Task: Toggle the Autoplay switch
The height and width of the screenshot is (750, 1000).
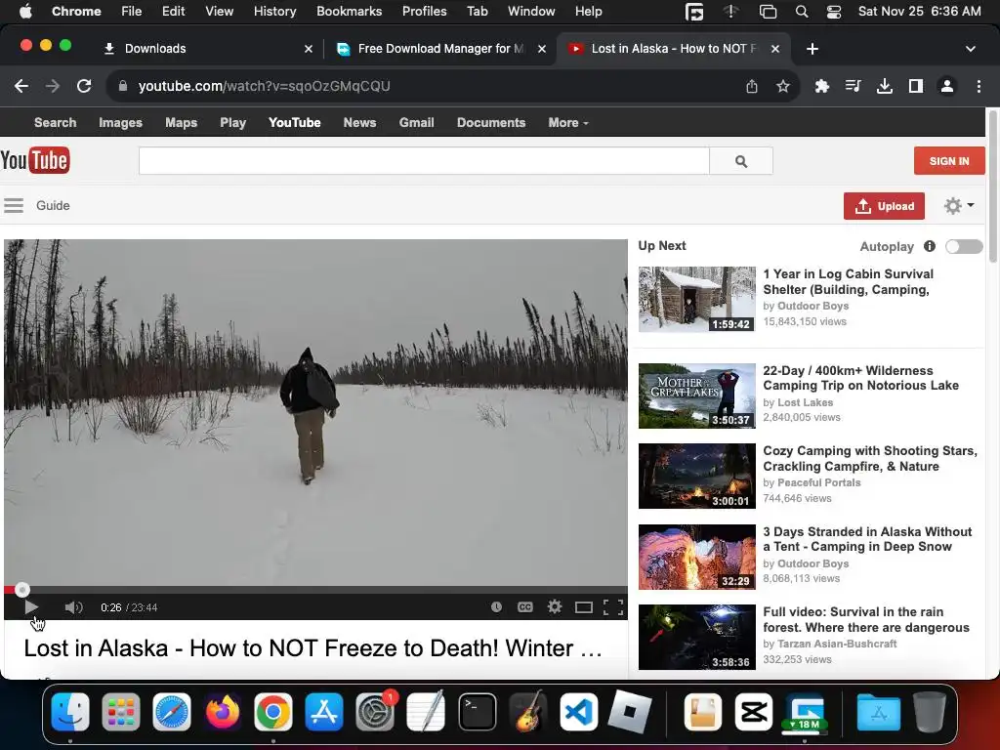Action: [964, 246]
